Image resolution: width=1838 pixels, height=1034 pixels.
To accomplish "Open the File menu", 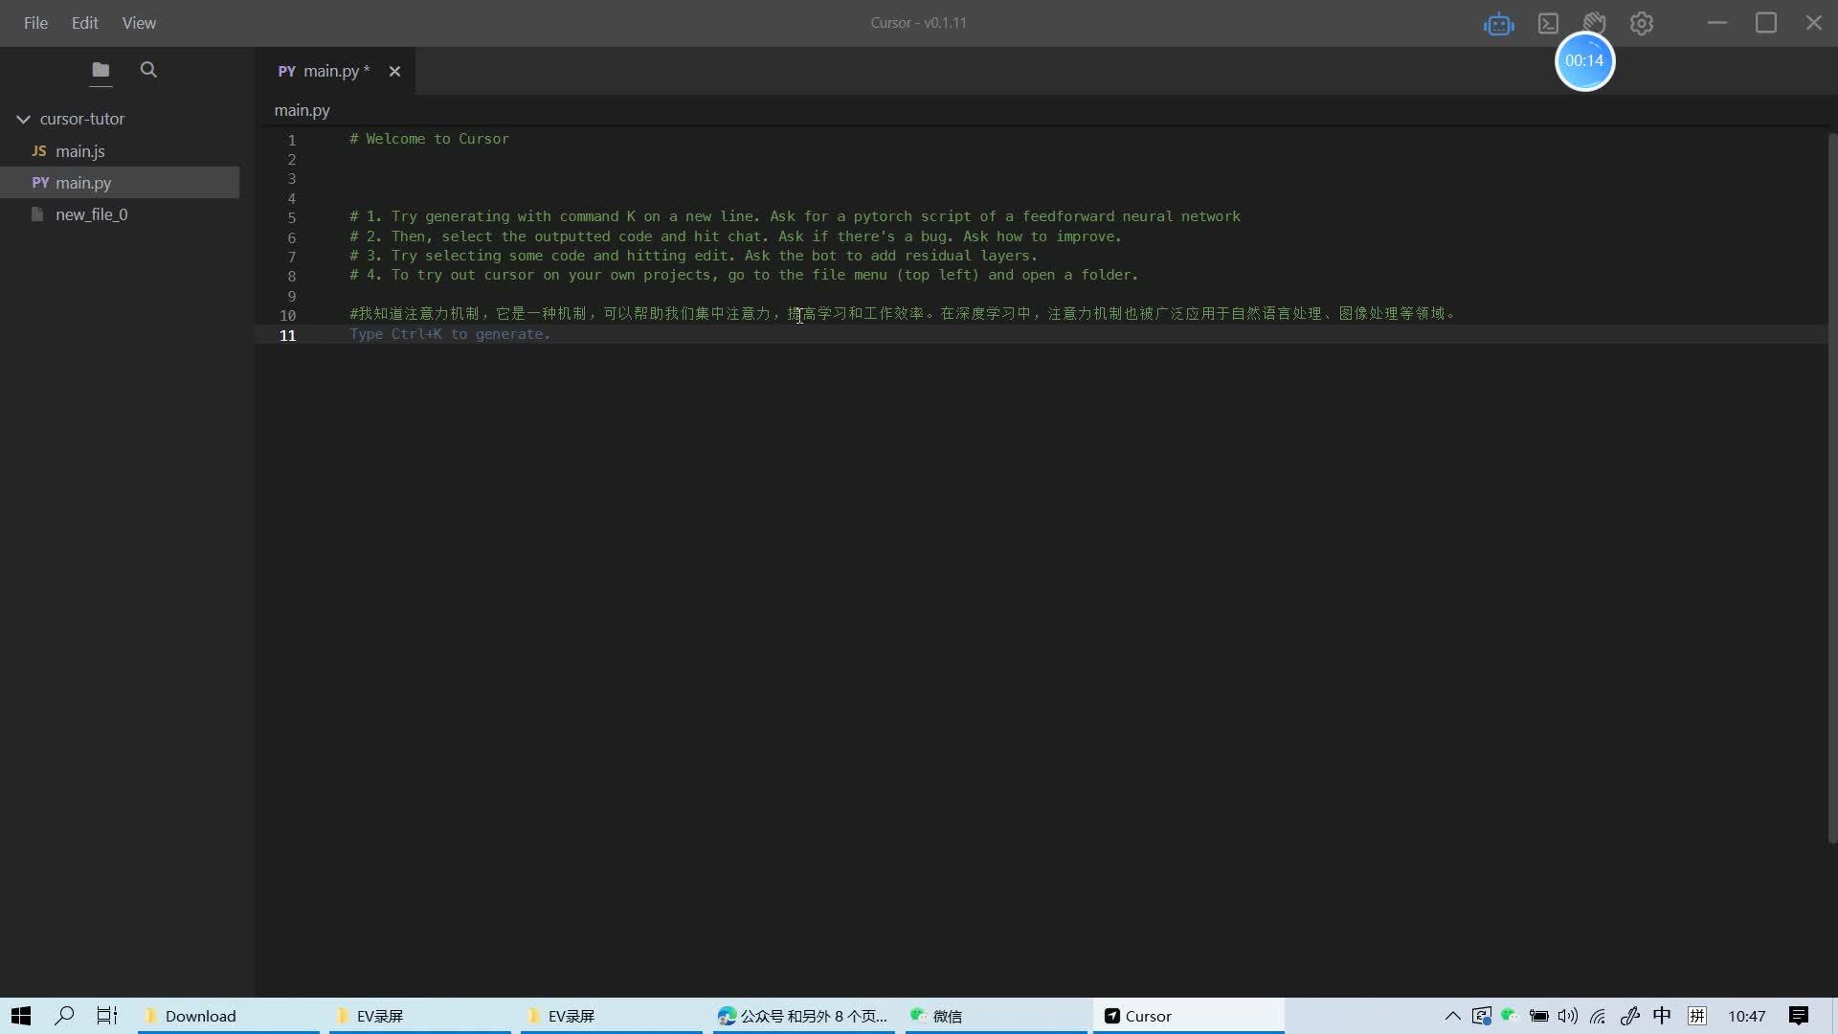I will coord(35,23).
